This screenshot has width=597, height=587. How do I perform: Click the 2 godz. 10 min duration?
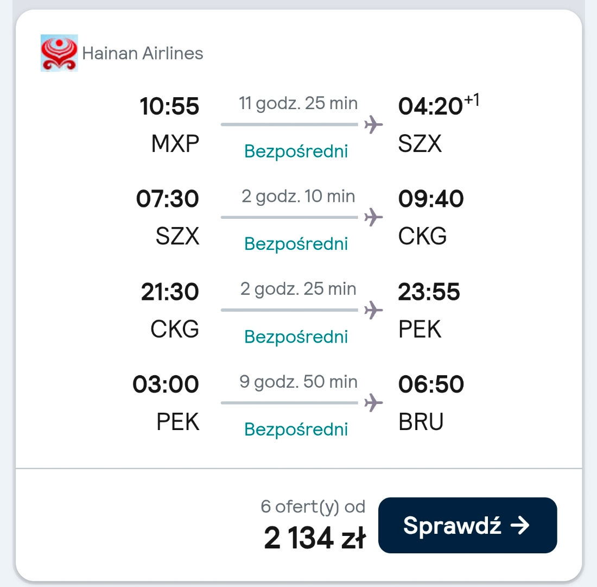(298, 196)
